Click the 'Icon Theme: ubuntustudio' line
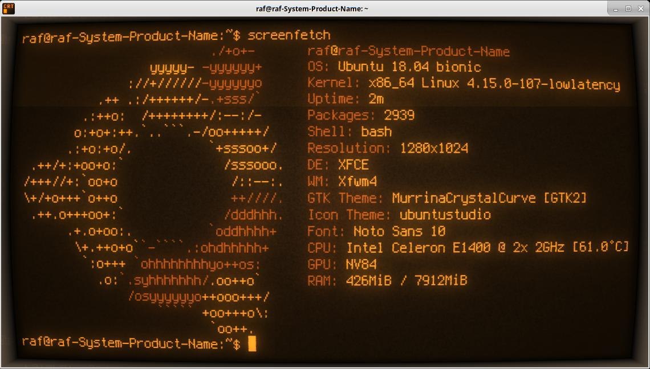This screenshot has width=650, height=369. tap(399, 215)
